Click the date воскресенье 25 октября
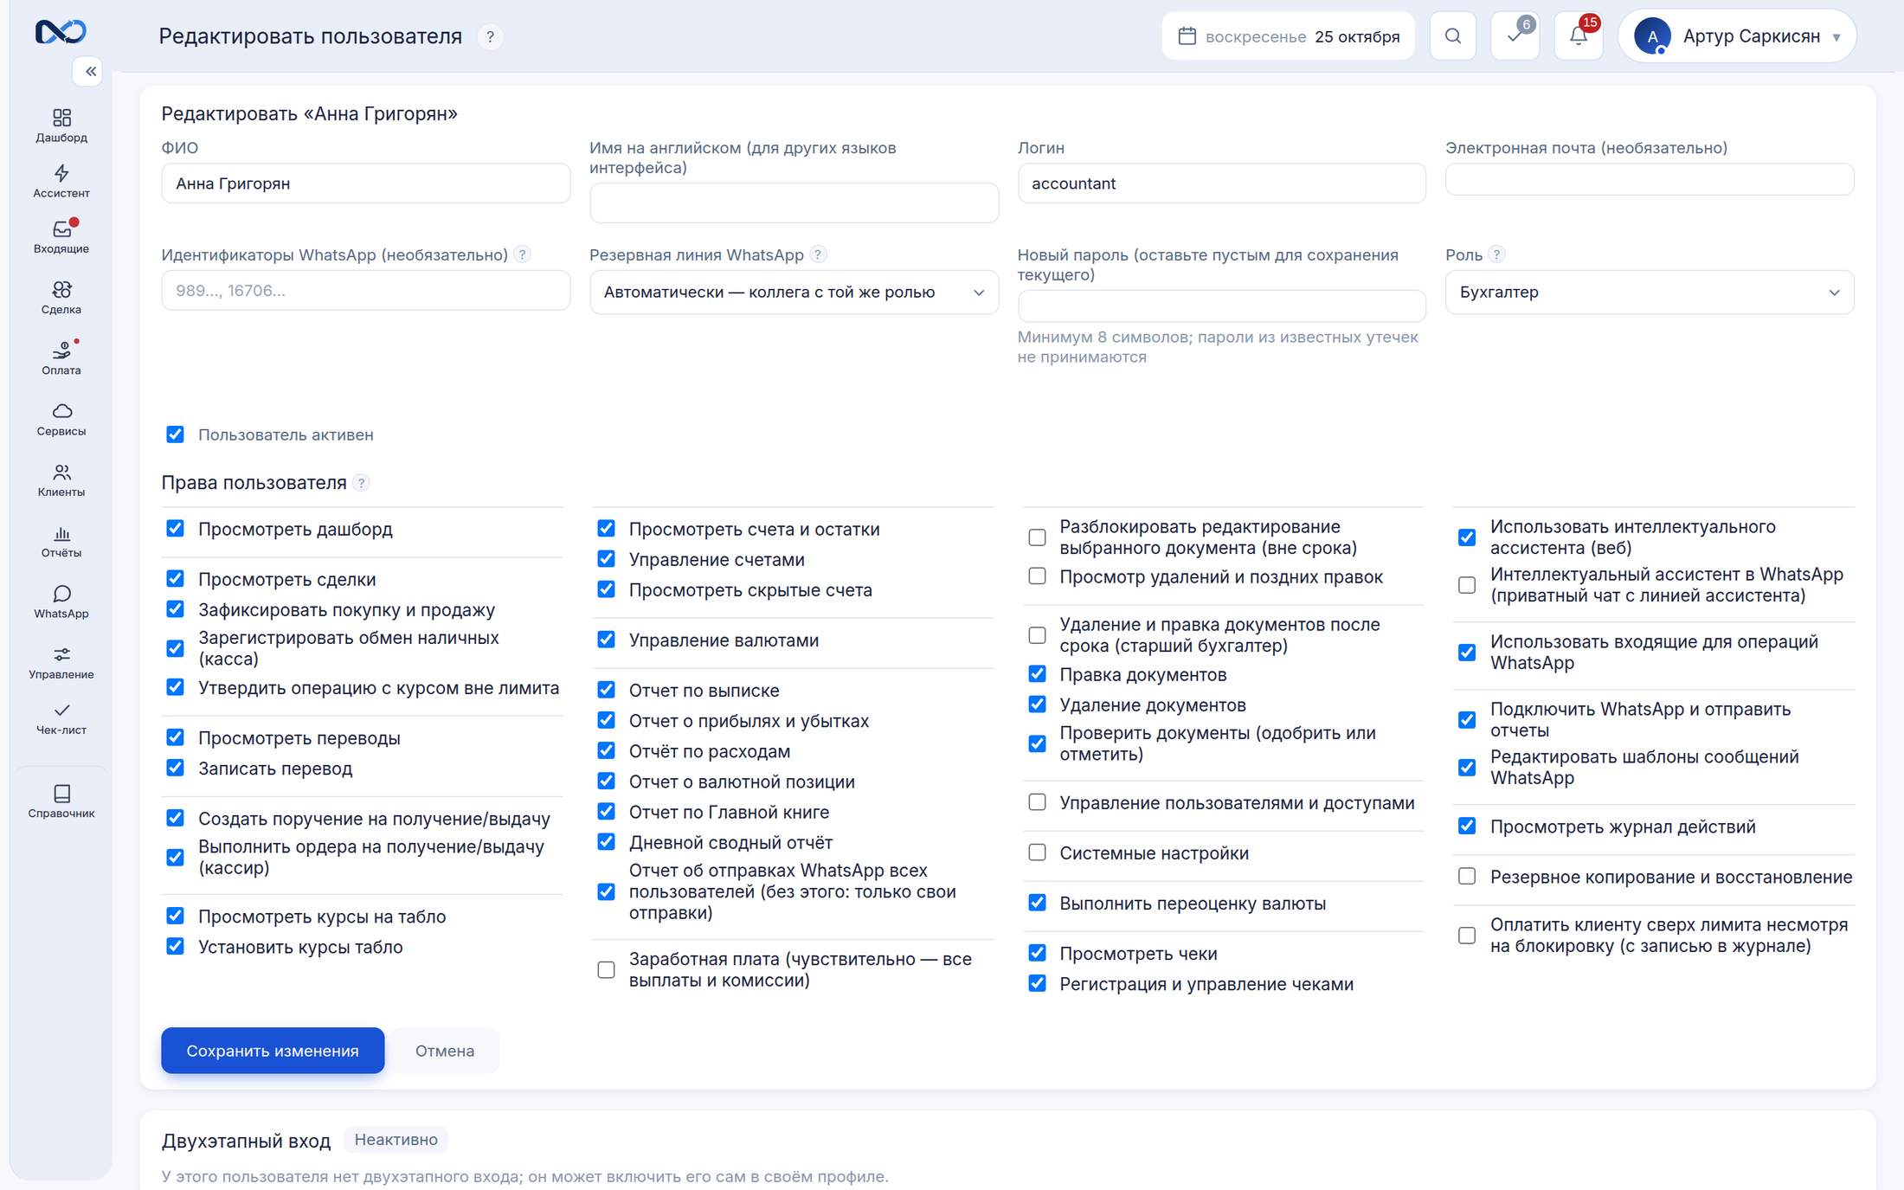Image resolution: width=1904 pixels, height=1190 pixels. click(x=1289, y=36)
